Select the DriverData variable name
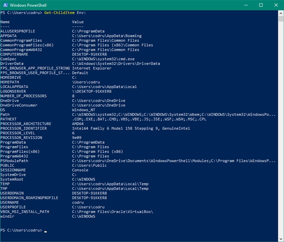This screenshot has height=242, width=284. 12,64
